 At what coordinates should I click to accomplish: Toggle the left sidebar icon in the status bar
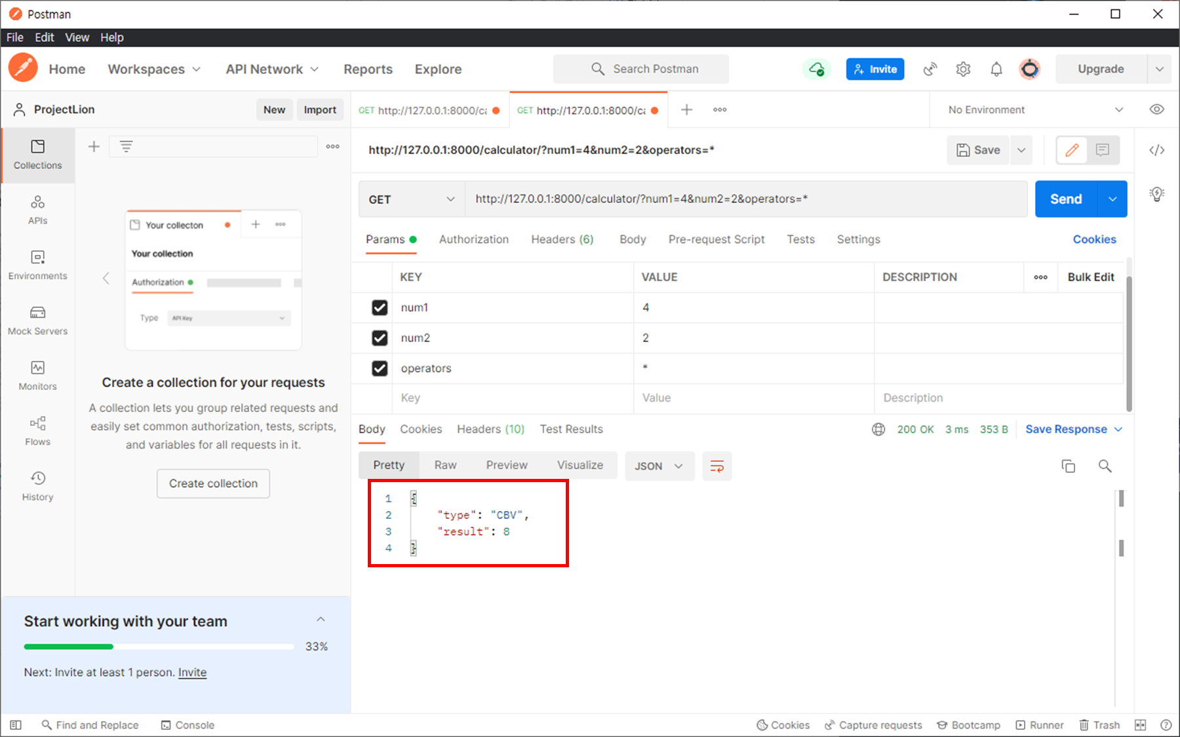(x=16, y=725)
